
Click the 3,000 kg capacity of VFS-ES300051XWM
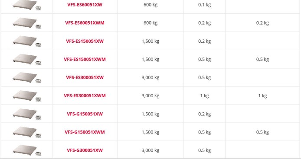tap(150, 95)
